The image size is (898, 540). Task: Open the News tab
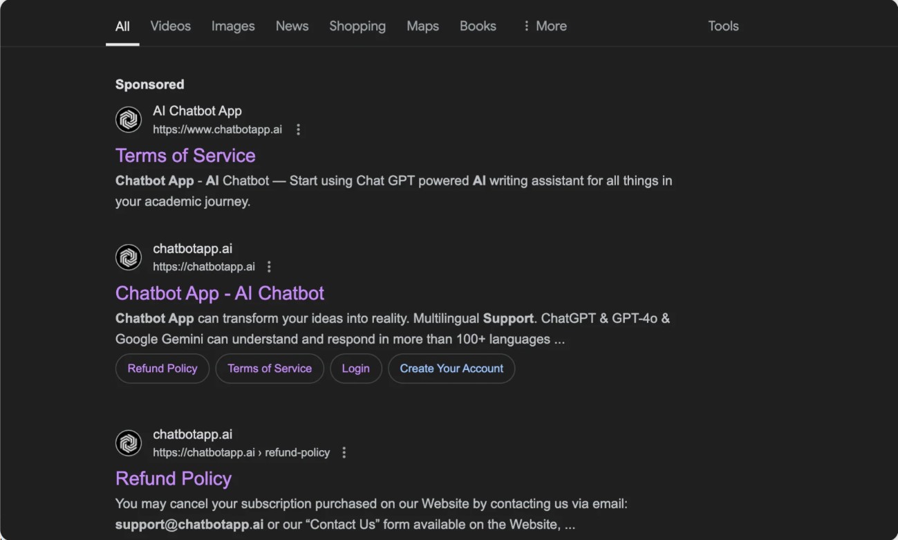pos(292,26)
